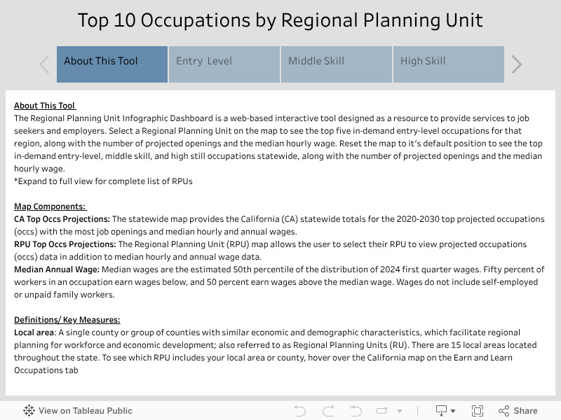Toggle the full screen view icon
561x420 pixels.
[478, 411]
